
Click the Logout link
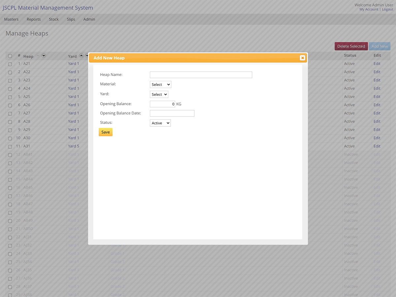pyautogui.click(x=387, y=9)
